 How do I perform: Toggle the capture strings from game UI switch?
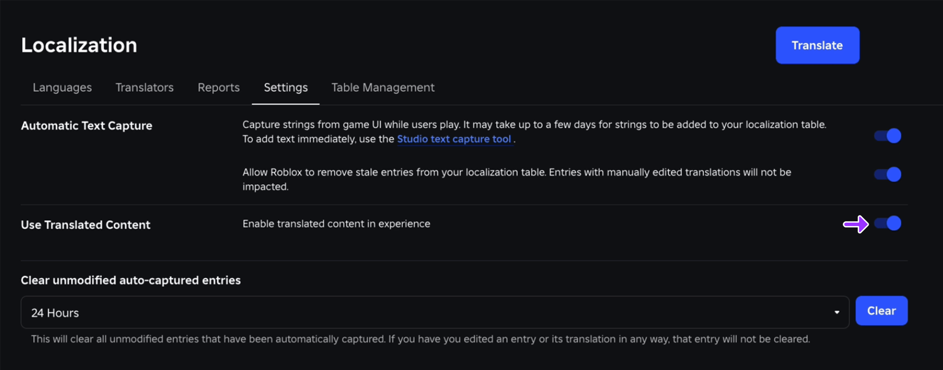coord(888,136)
